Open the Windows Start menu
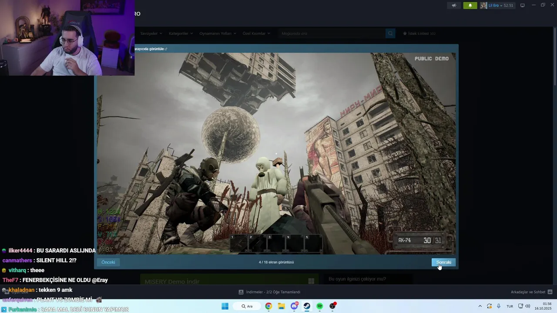The width and height of the screenshot is (557, 313). [225, 306]
